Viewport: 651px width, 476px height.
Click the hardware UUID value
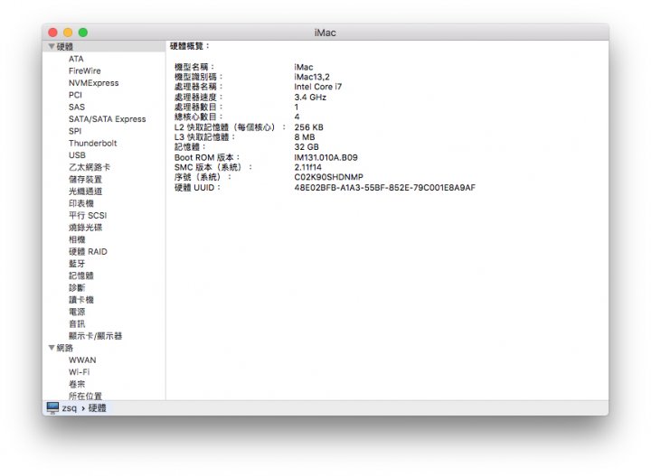click(x=385, y=188)
